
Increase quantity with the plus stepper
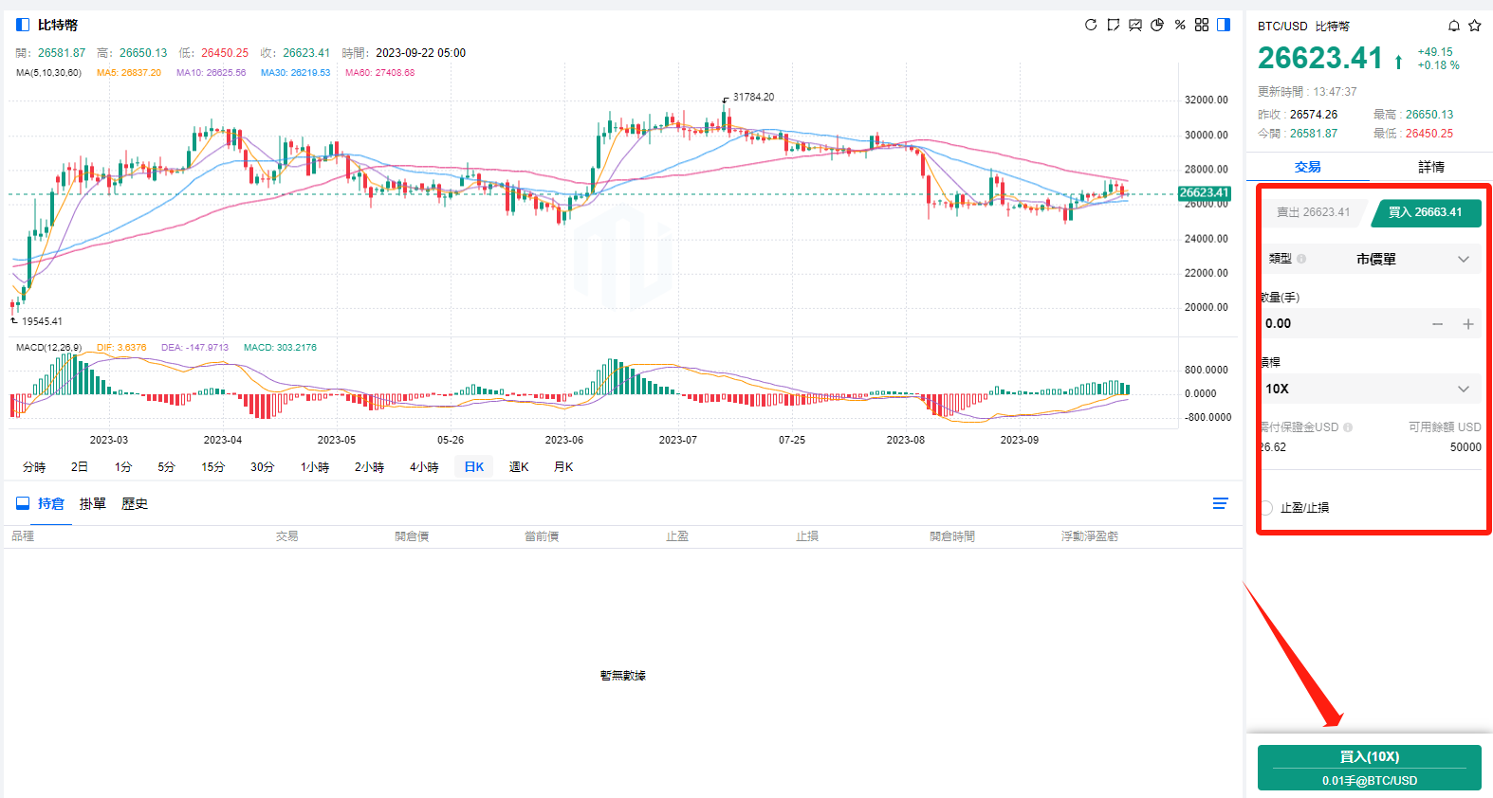click(x=1468, y=324)
